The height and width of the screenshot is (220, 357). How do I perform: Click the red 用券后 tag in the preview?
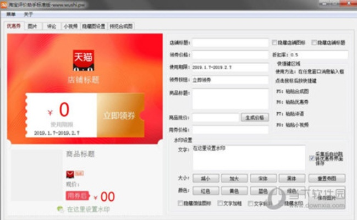click(x=78, y=196)
